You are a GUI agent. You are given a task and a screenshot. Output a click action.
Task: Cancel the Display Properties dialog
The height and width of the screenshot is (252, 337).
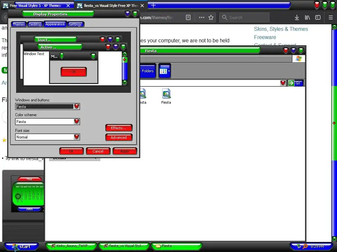pyautogui.click(x=98, y=151)
